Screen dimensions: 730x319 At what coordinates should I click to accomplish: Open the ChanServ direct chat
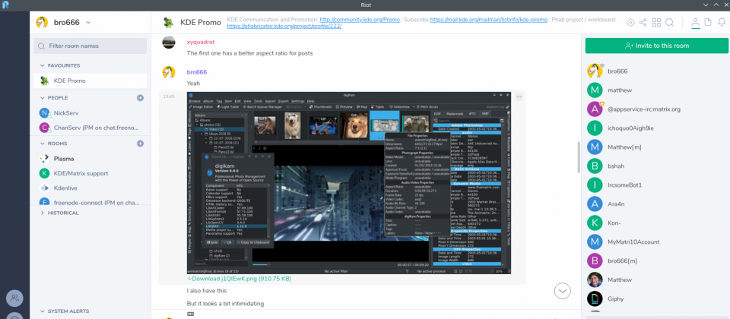tap(90, 128)
